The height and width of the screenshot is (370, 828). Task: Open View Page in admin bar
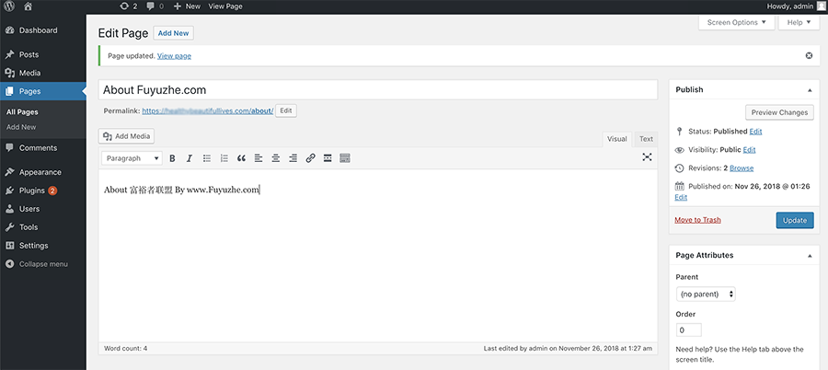(x=225, y=6)
